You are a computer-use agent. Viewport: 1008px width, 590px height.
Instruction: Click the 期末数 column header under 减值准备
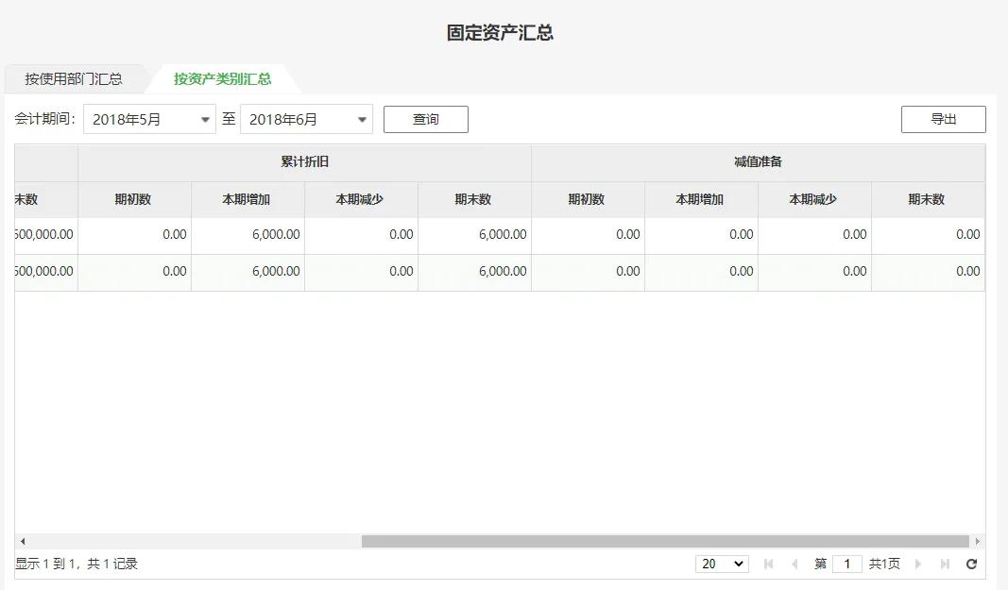(930, 199)
